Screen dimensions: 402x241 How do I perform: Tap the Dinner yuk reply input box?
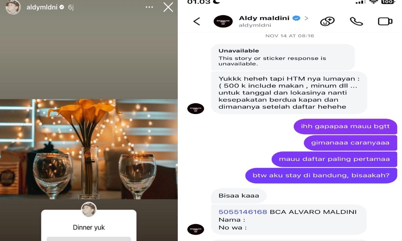click(89, 239)
